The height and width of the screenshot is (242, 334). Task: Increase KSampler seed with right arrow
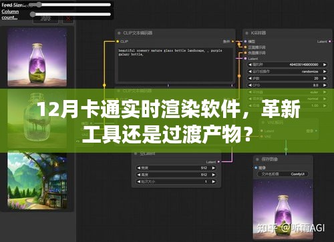325,65
